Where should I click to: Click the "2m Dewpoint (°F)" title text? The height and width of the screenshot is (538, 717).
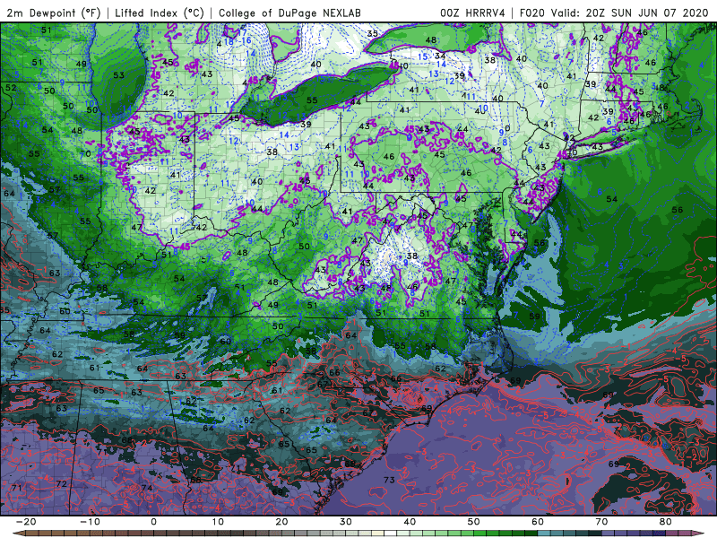(x=53, y=13)
